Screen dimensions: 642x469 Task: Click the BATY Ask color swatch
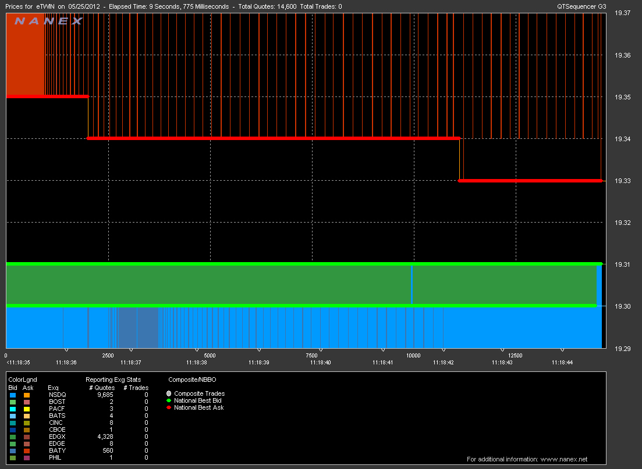(x=27, y=451)
